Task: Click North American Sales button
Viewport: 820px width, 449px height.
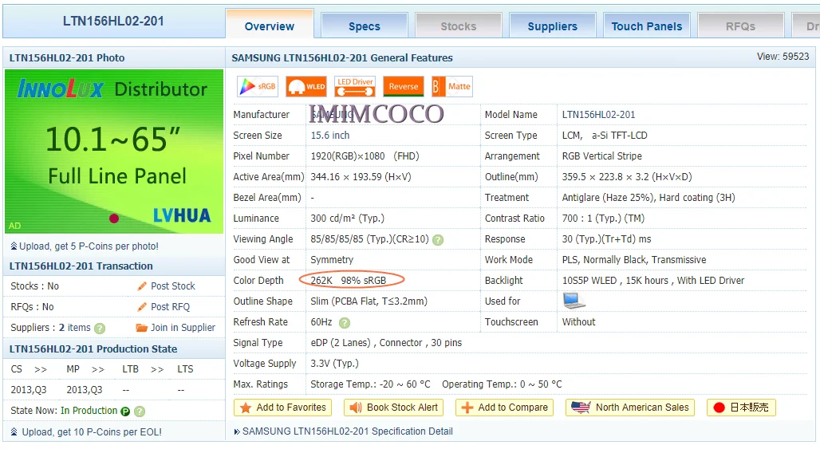Action: 630,408
